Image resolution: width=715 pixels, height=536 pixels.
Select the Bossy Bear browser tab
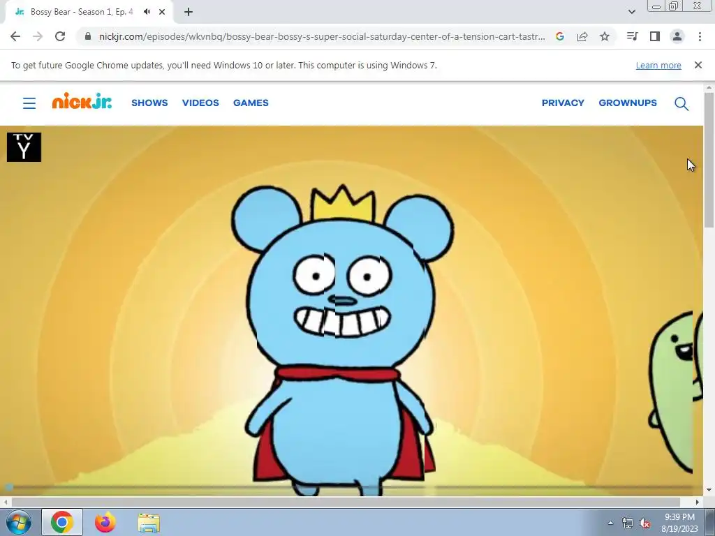tap(89, 12)
